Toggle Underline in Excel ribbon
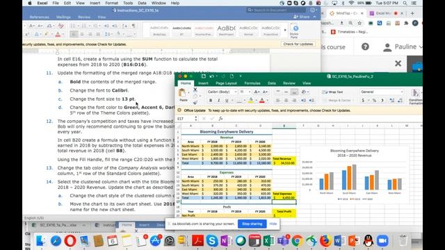The height and width of the screenshot is (250, 445). point(227,100)
